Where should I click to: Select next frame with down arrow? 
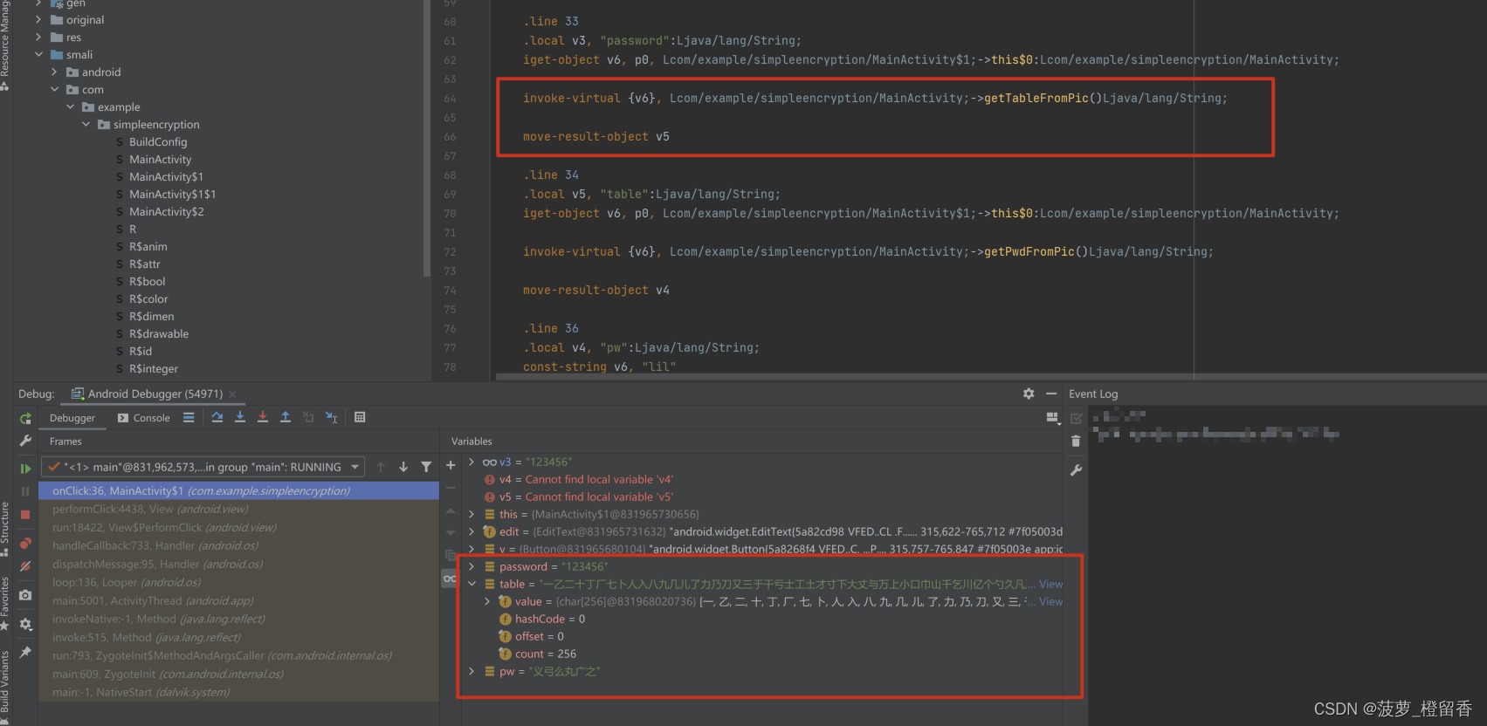(403, 467)
